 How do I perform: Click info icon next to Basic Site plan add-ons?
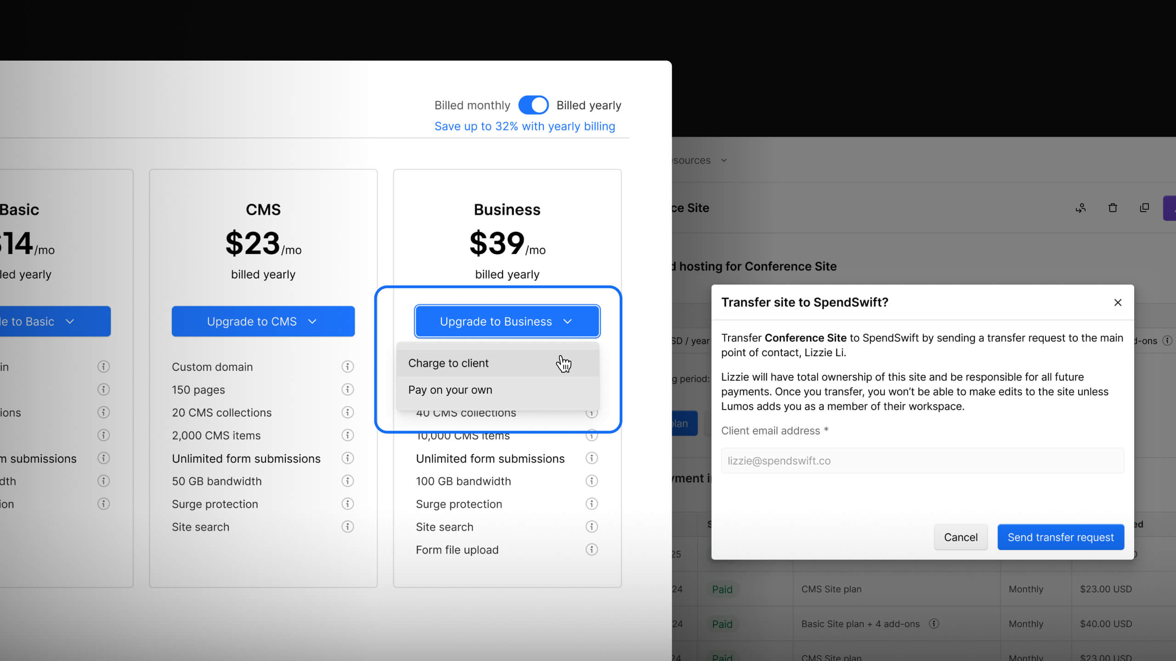coord(933,623)
